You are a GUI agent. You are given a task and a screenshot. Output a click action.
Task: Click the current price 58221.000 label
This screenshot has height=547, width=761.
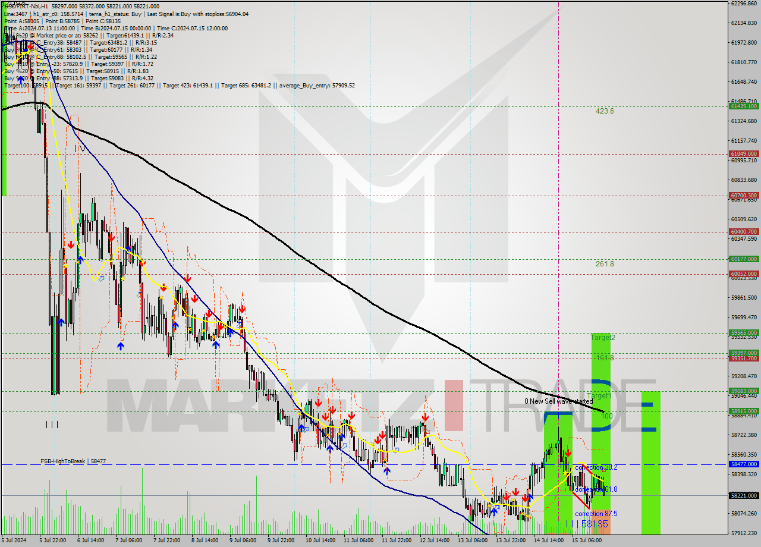[743, 495]
